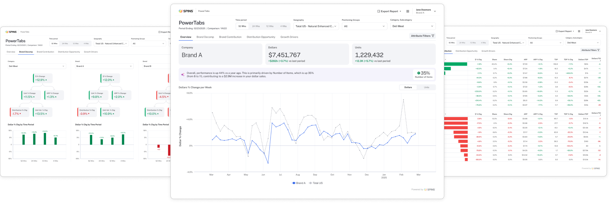Open the Brand B dropdown in left window
Image resolution: width=614 pixels, height=204 pixels.
click(x=157, y=66)
